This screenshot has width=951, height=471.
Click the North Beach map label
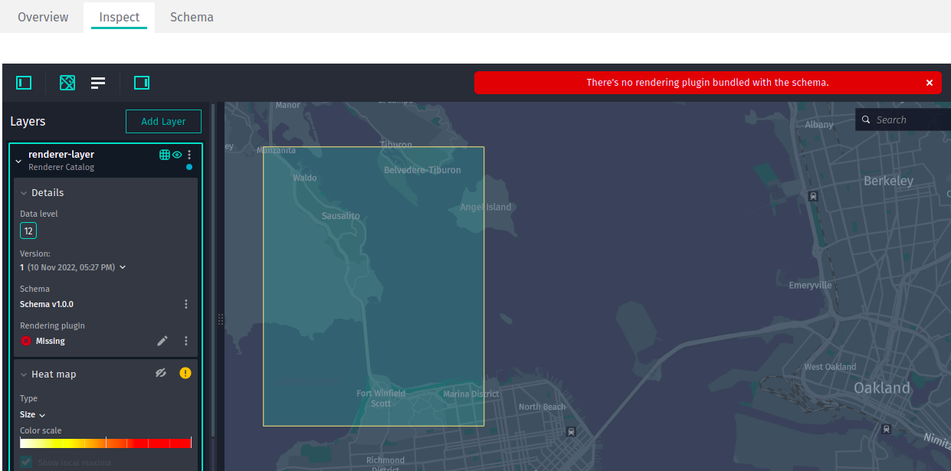(542, 407)
